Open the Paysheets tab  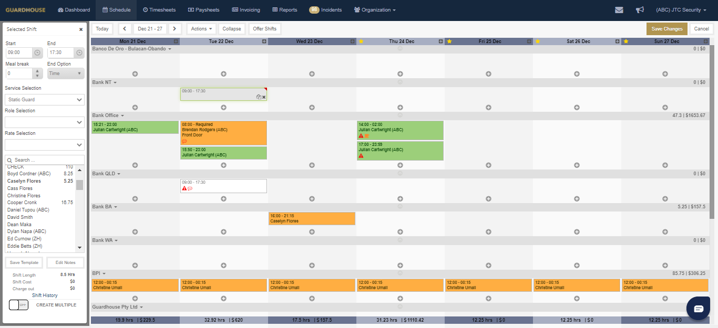click(x=203, y=10)
